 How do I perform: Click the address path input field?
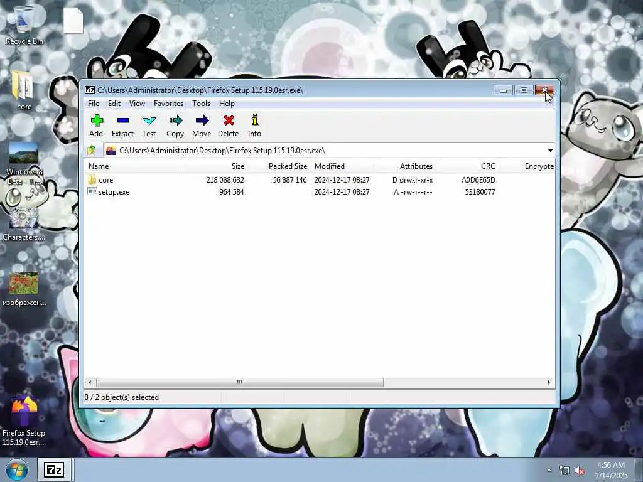pos(325,151)
